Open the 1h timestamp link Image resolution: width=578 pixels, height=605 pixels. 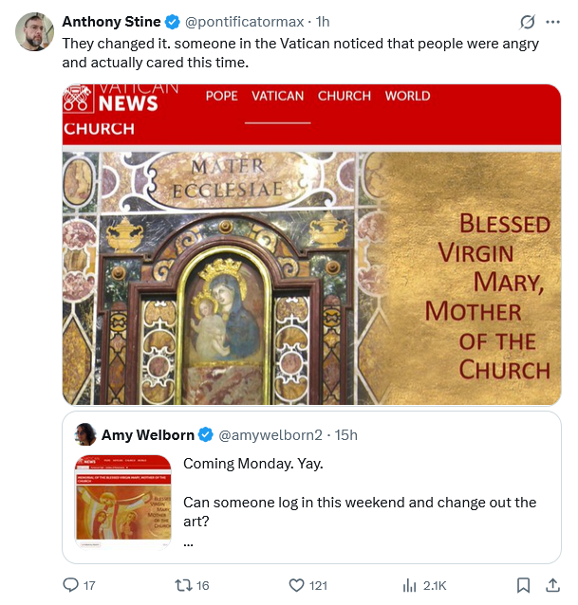[323, 22]
